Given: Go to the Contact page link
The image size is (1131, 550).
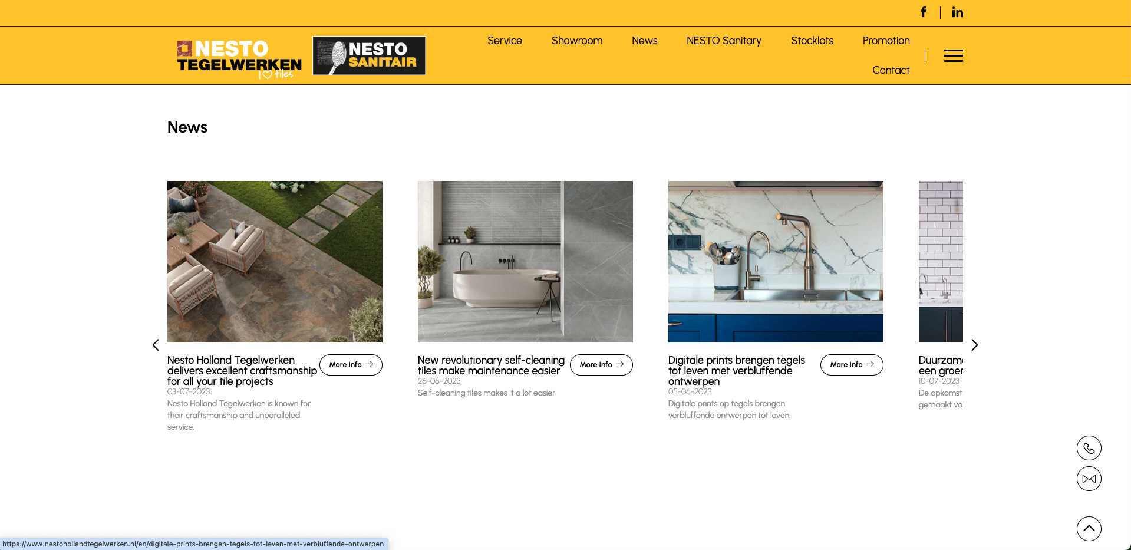Looking at the screenshot, I should click(x=891, y=70).
